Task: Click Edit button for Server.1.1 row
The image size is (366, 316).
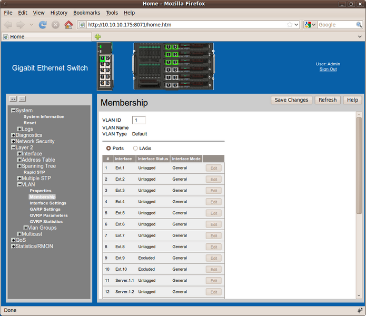Action: pyautogui.click(x=214, y=281)
